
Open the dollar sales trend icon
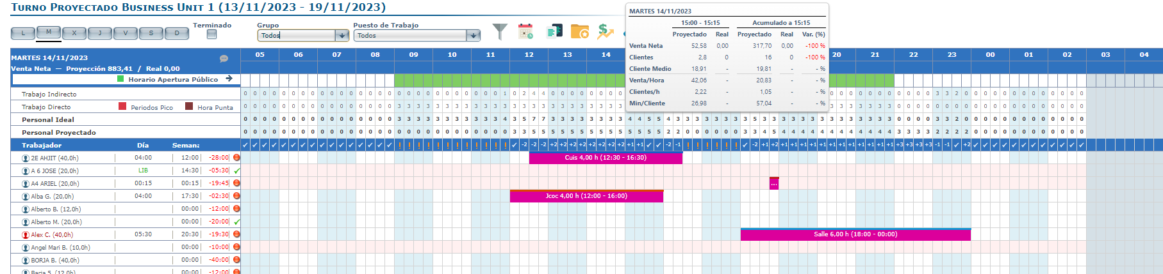click(x=605, y=31)
